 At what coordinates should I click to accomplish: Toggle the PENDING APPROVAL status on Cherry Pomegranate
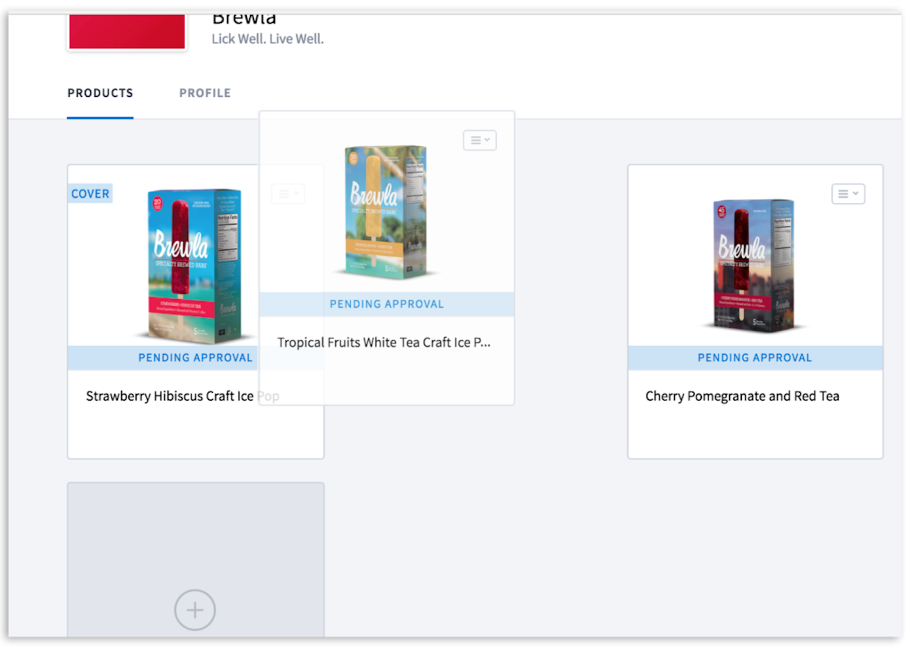pyautogui.click(x=755, y=357)
